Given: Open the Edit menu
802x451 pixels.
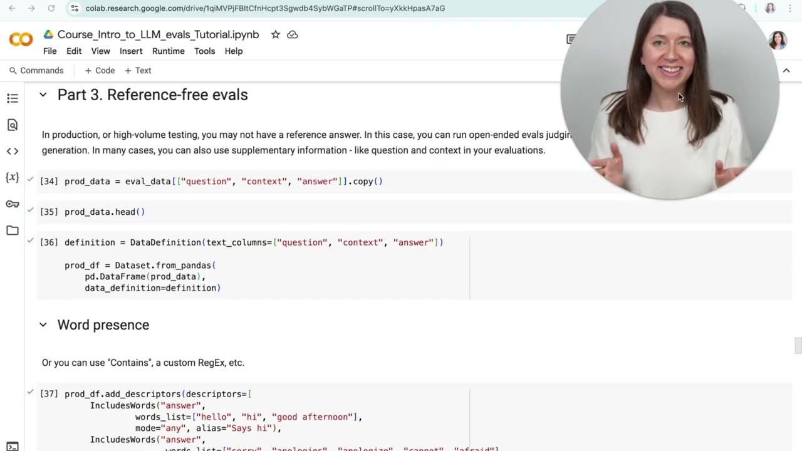Looking at the screenshot, I should (x=74, y=51).
